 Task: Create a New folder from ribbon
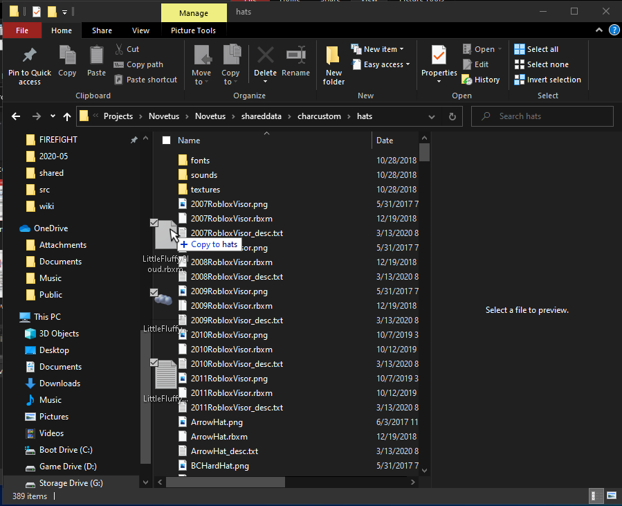coord(333,62)
